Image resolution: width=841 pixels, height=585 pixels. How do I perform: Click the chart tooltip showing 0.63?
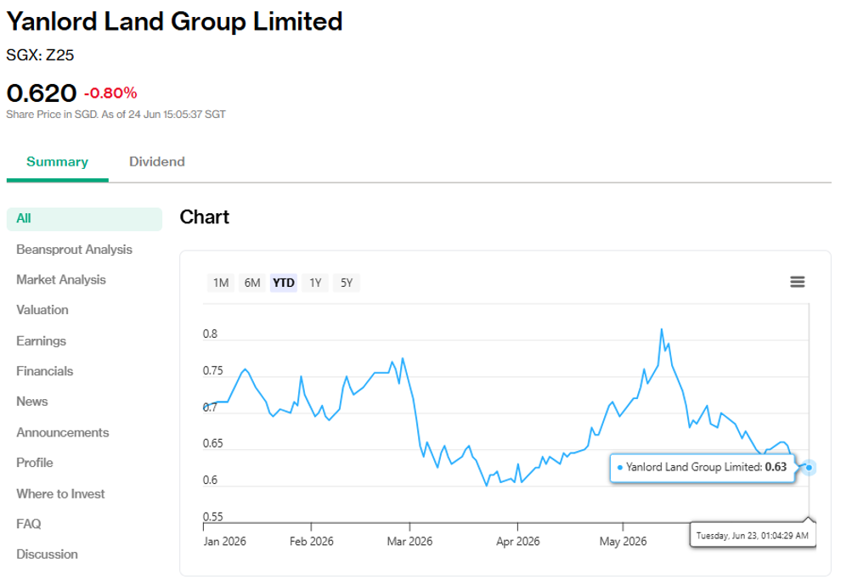[x=703, y=468]
